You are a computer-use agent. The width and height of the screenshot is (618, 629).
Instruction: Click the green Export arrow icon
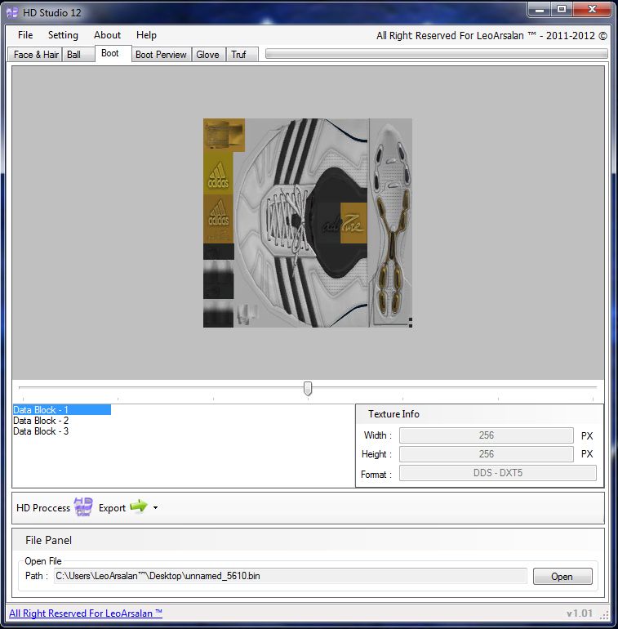pos(138,507)
